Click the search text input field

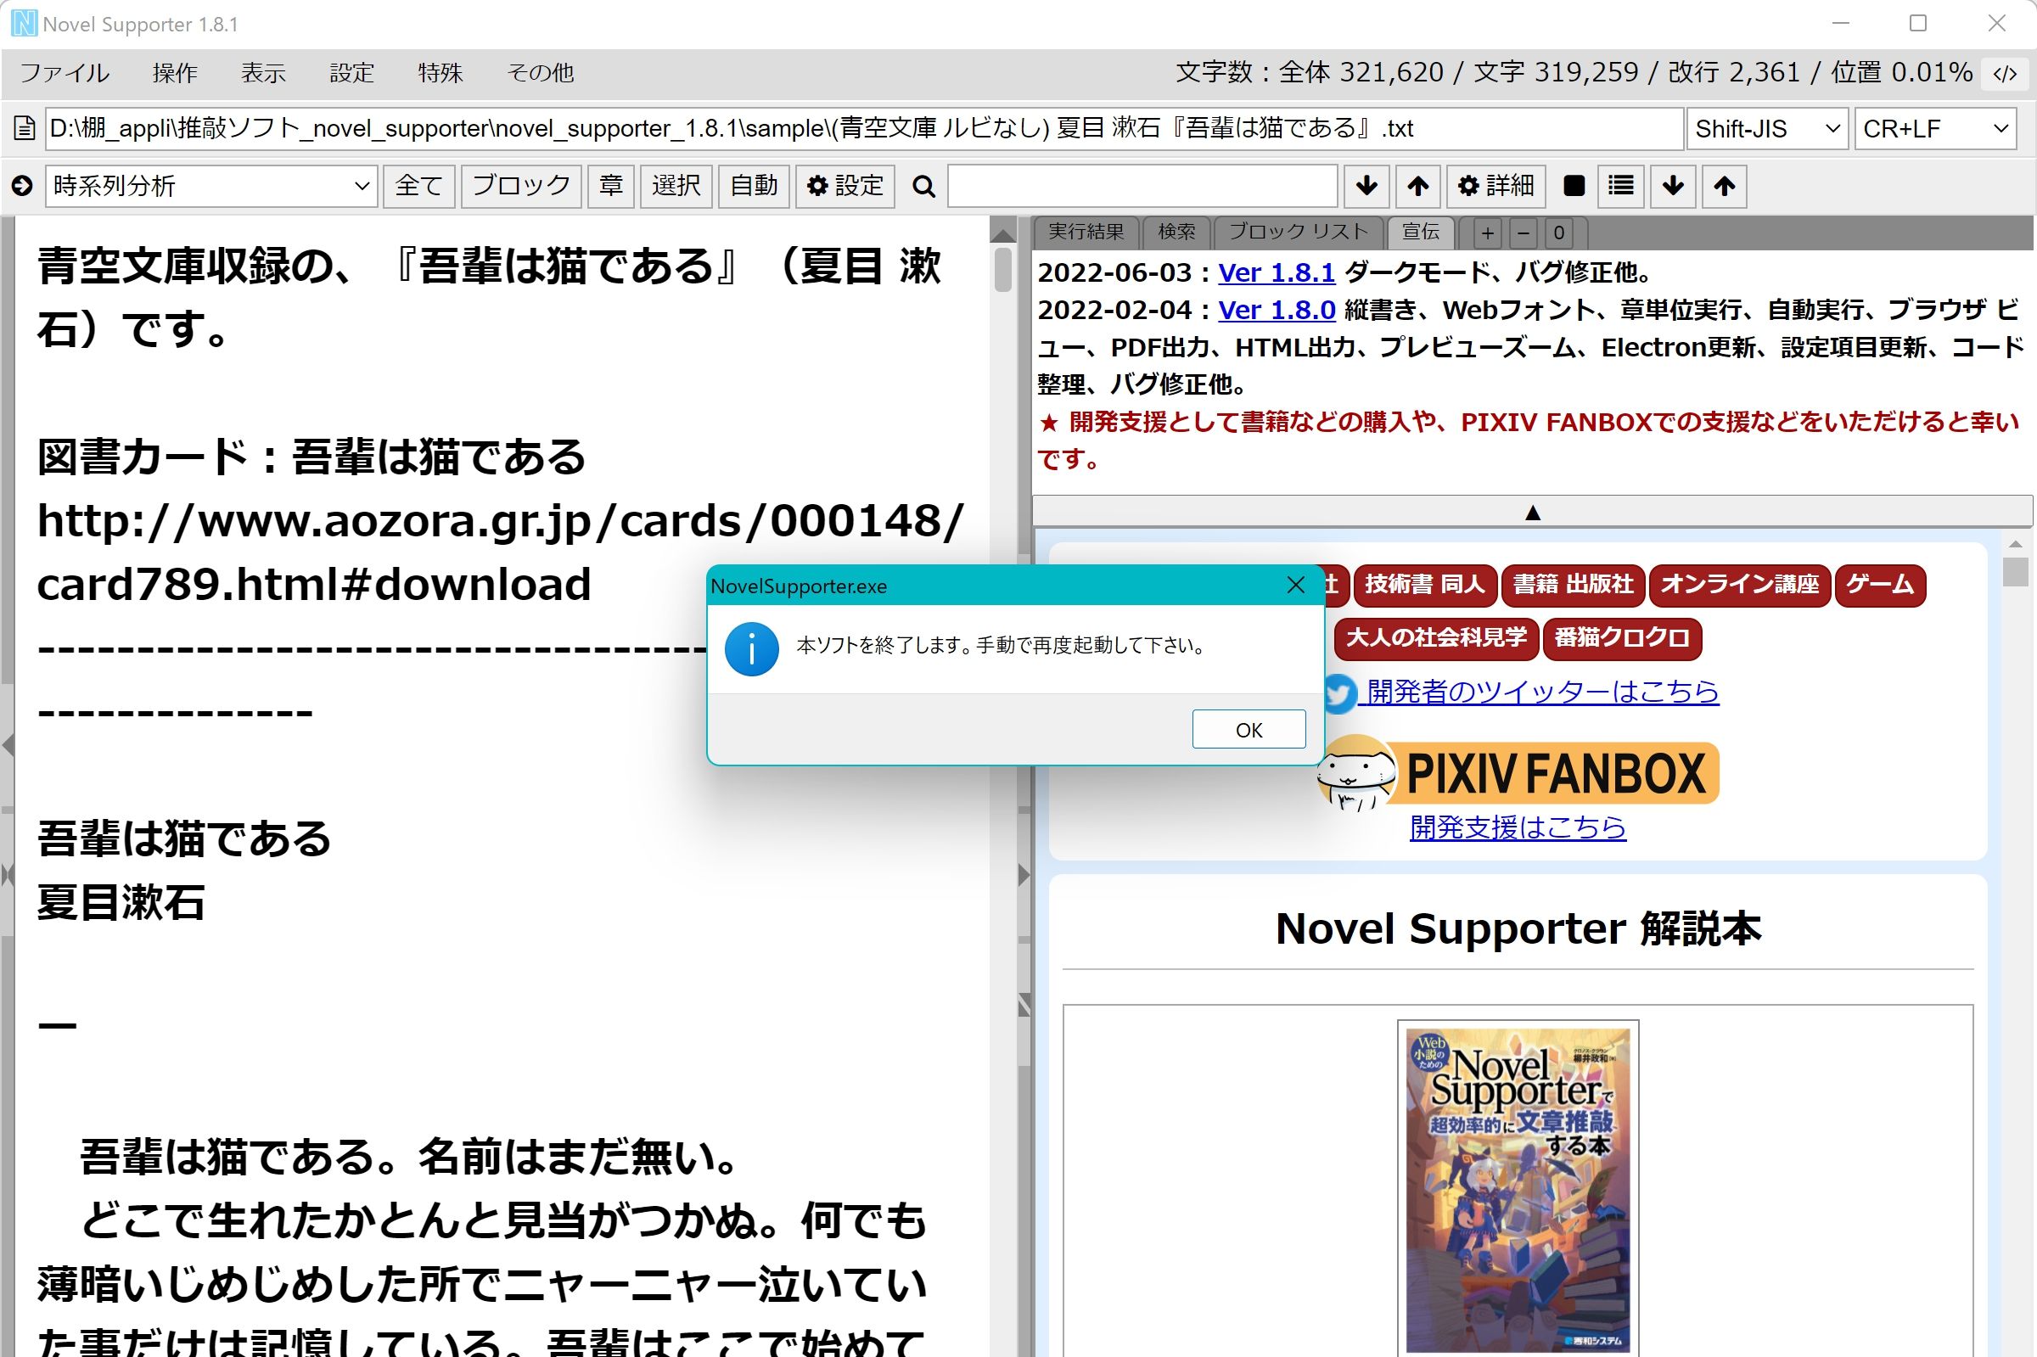tap(1142, 186)
